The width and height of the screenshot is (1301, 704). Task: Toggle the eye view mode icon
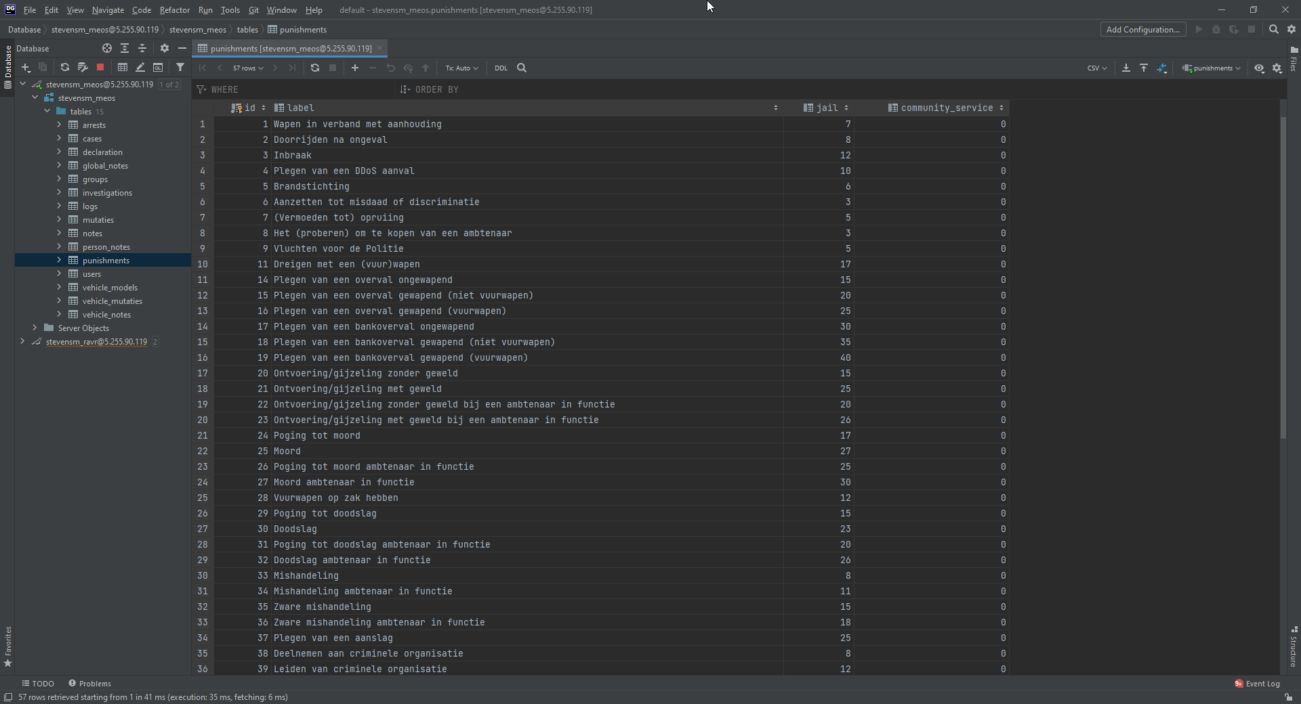click(x=1259, y=68)
